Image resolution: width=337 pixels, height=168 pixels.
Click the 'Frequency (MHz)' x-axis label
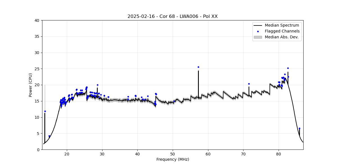tap(172, 159)
